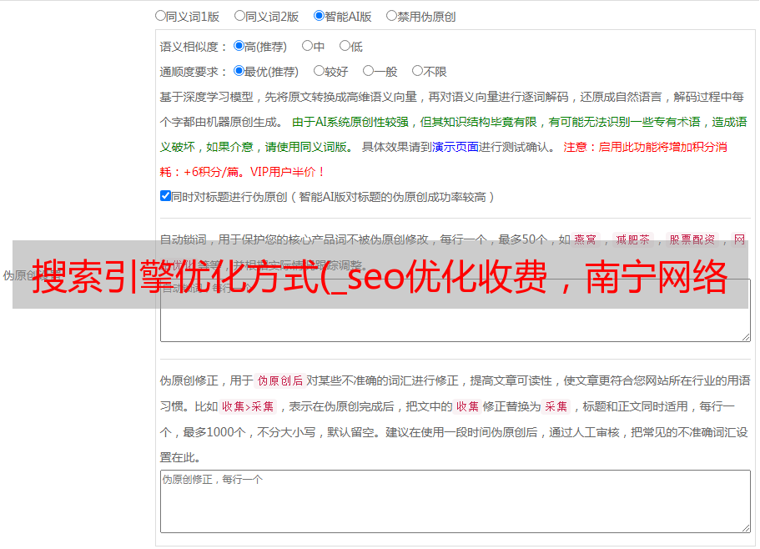Click the red 注意 warning text
Viewport: 760px width, 549px height.
click(x=575, y=147)
